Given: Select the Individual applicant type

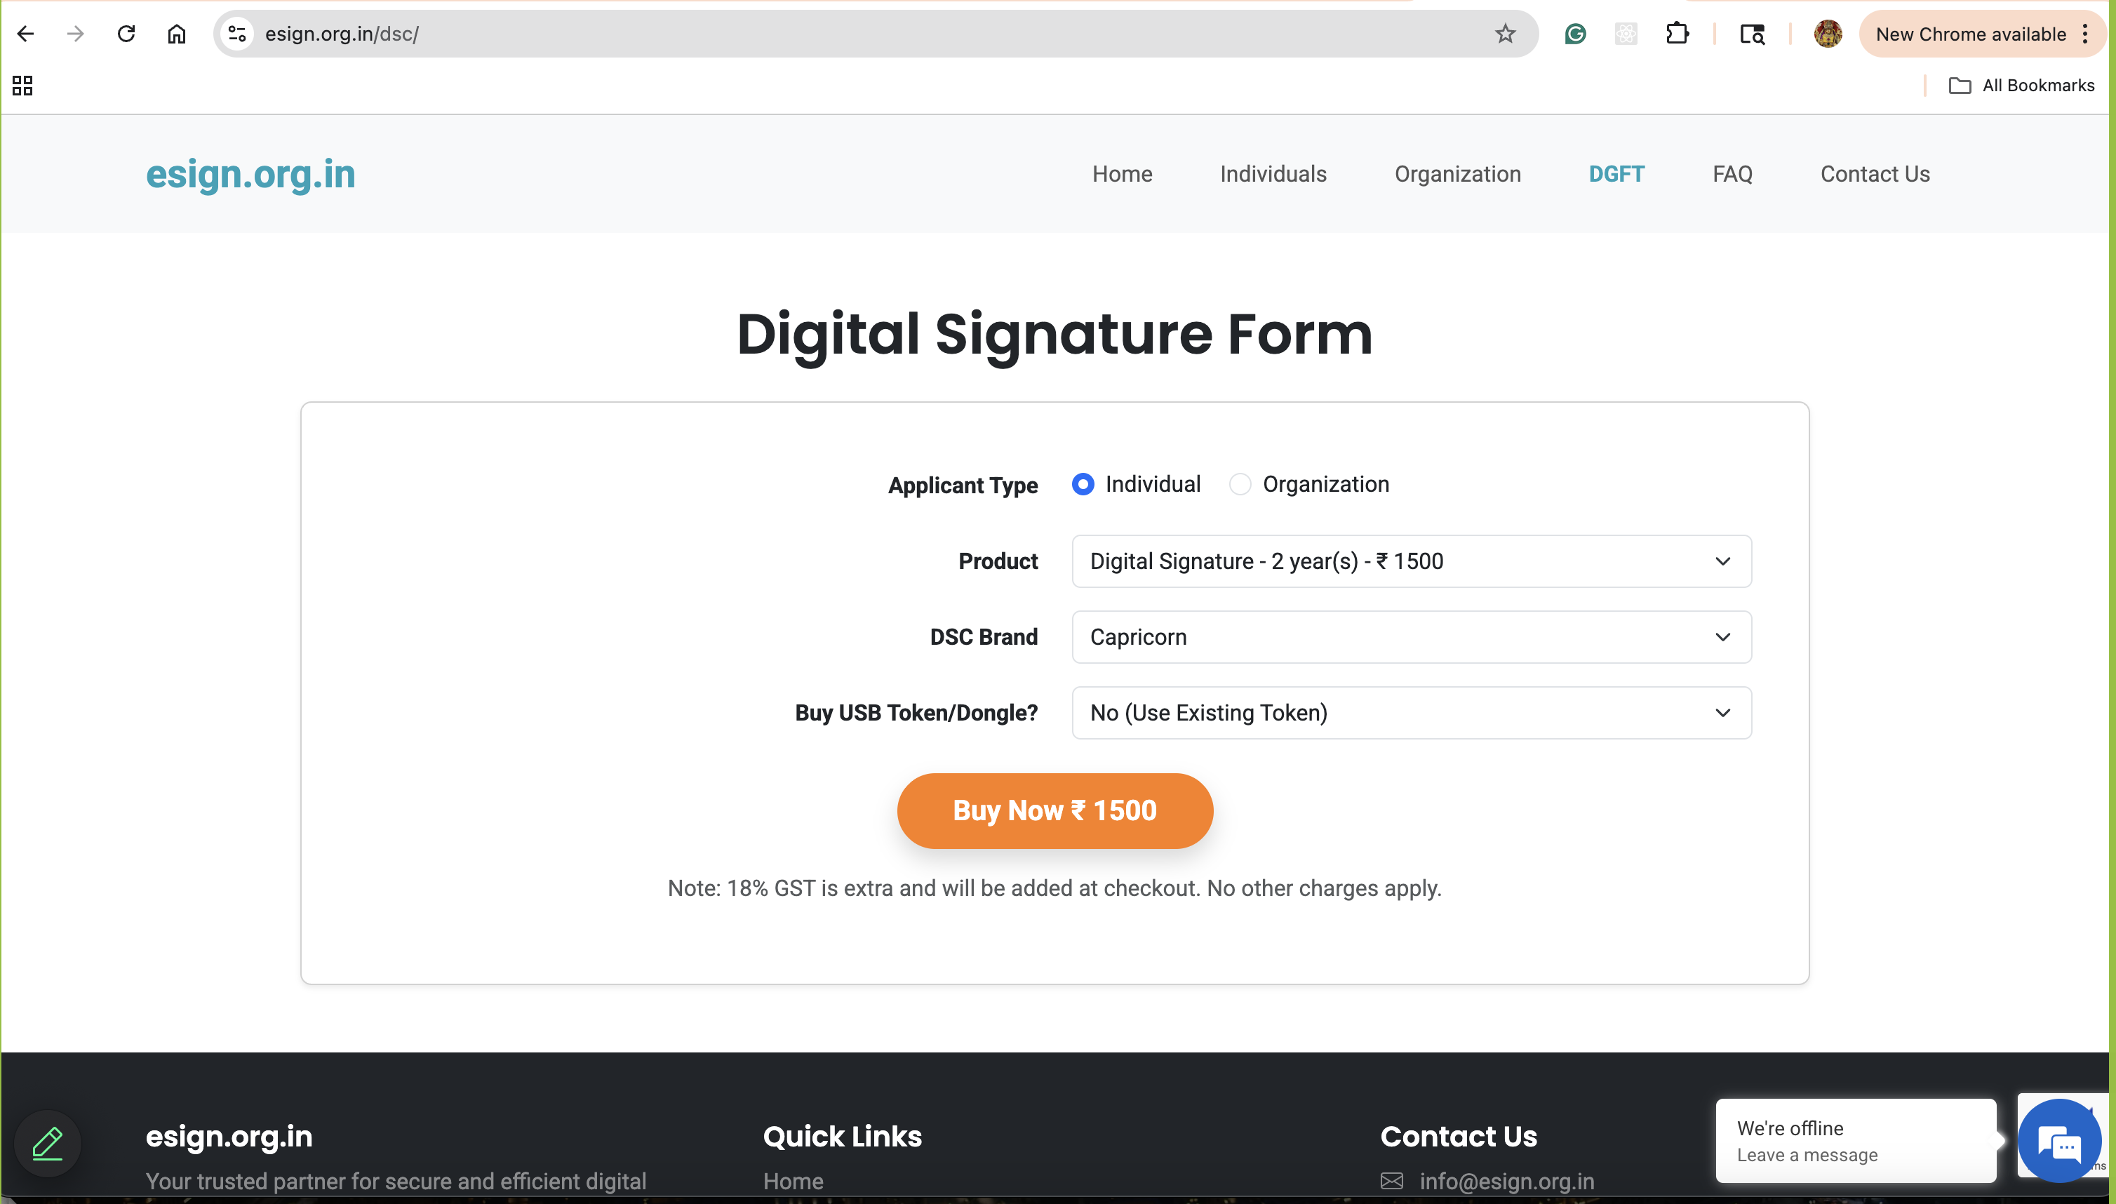Looking at the screenshot, I should (1083, 485).
